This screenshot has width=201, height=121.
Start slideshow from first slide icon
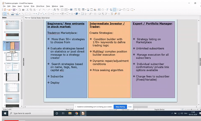click(x=75, y=10)
